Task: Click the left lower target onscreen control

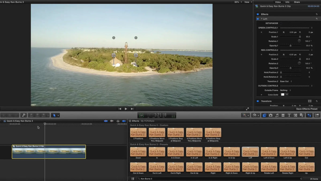Action: [x=114, y=55]
